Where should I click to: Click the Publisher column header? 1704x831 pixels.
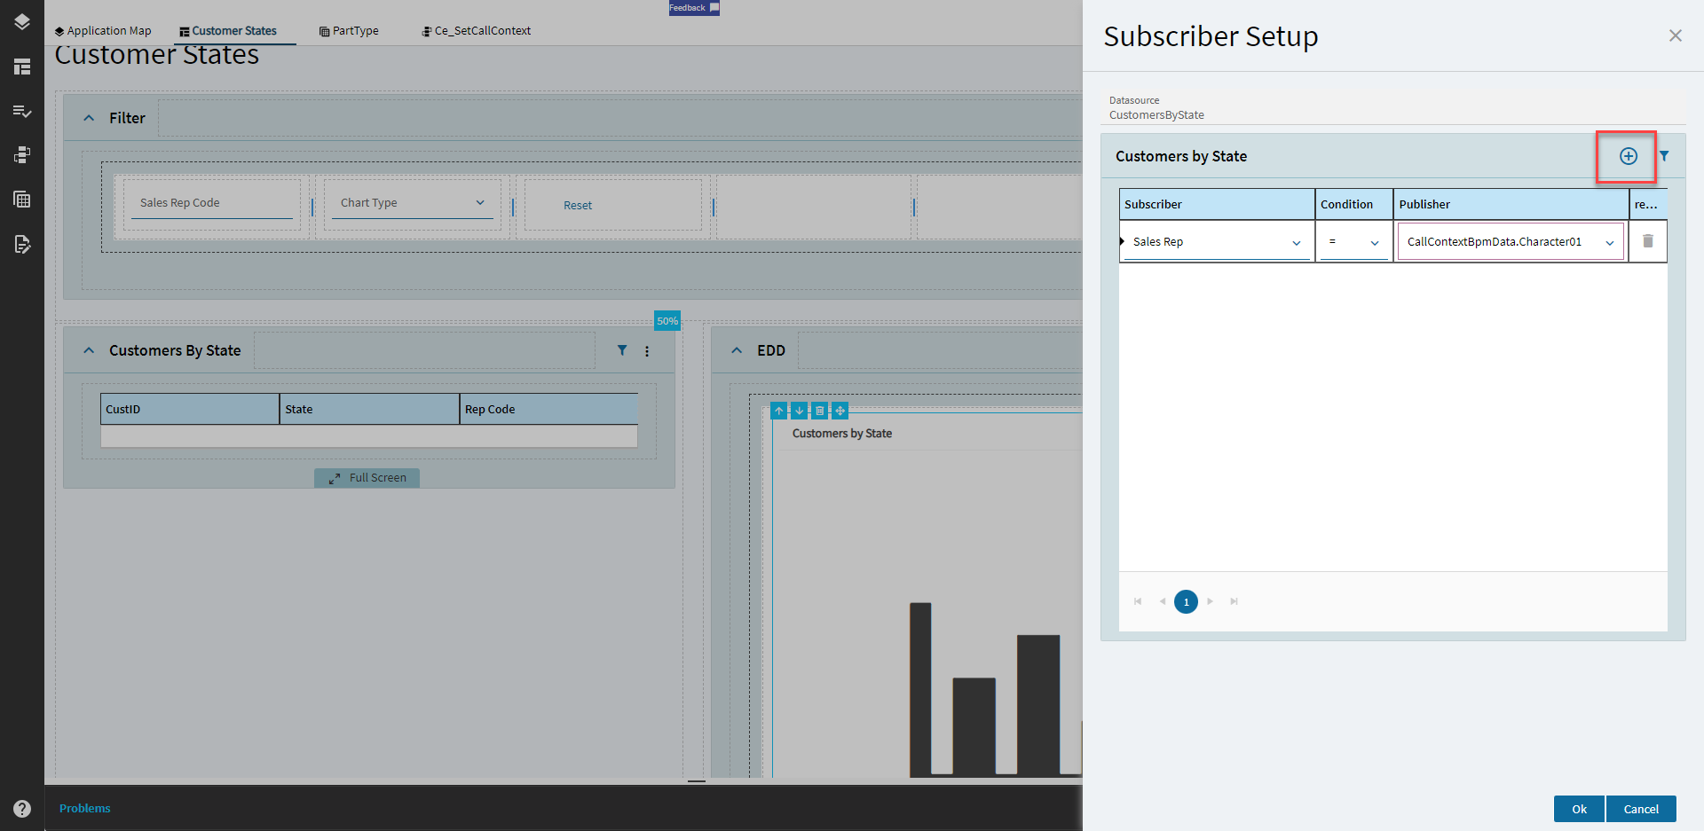coord(1511,204)
